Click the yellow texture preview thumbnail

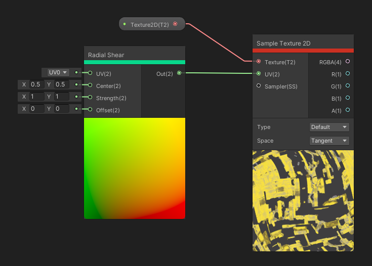(303, 200)
